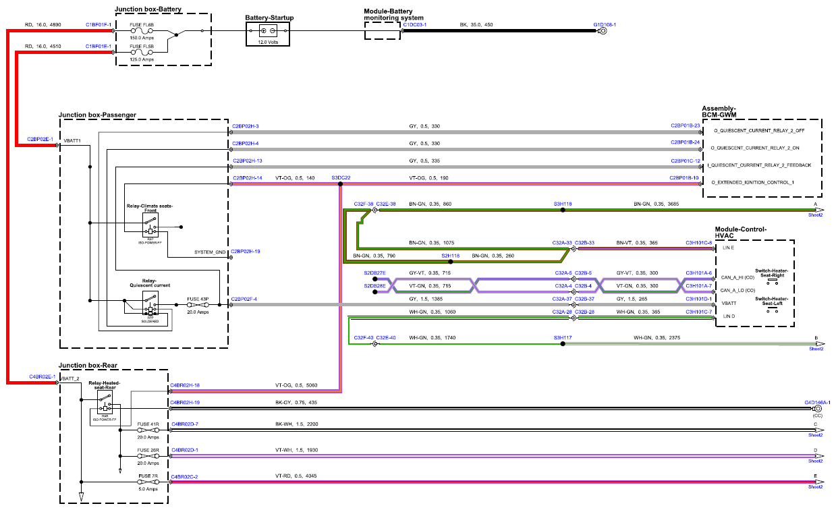Click wire label 'BK, 35.0, 450'
This screenshot has height=510, width=836.
pos(476,25)
